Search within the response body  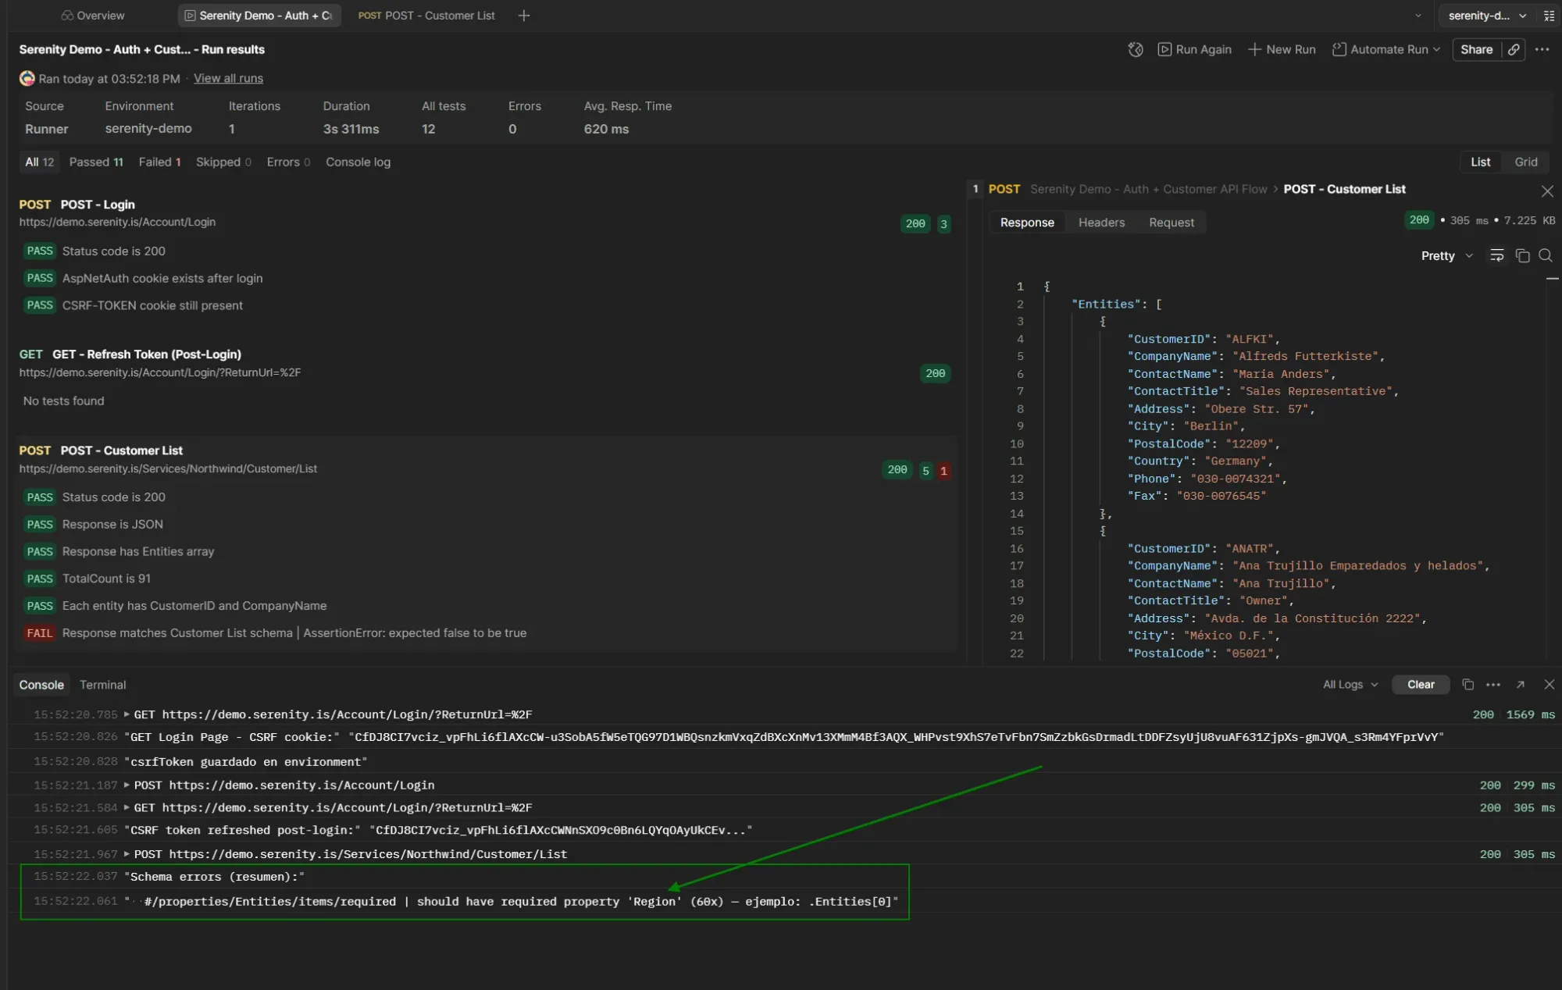1546,255
